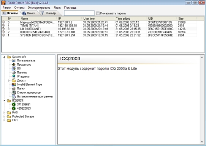Screen dimensions: 206x146
Task: Collapse the ICQ2003 node
Action: pyautogui.click(x=4, y=100)
